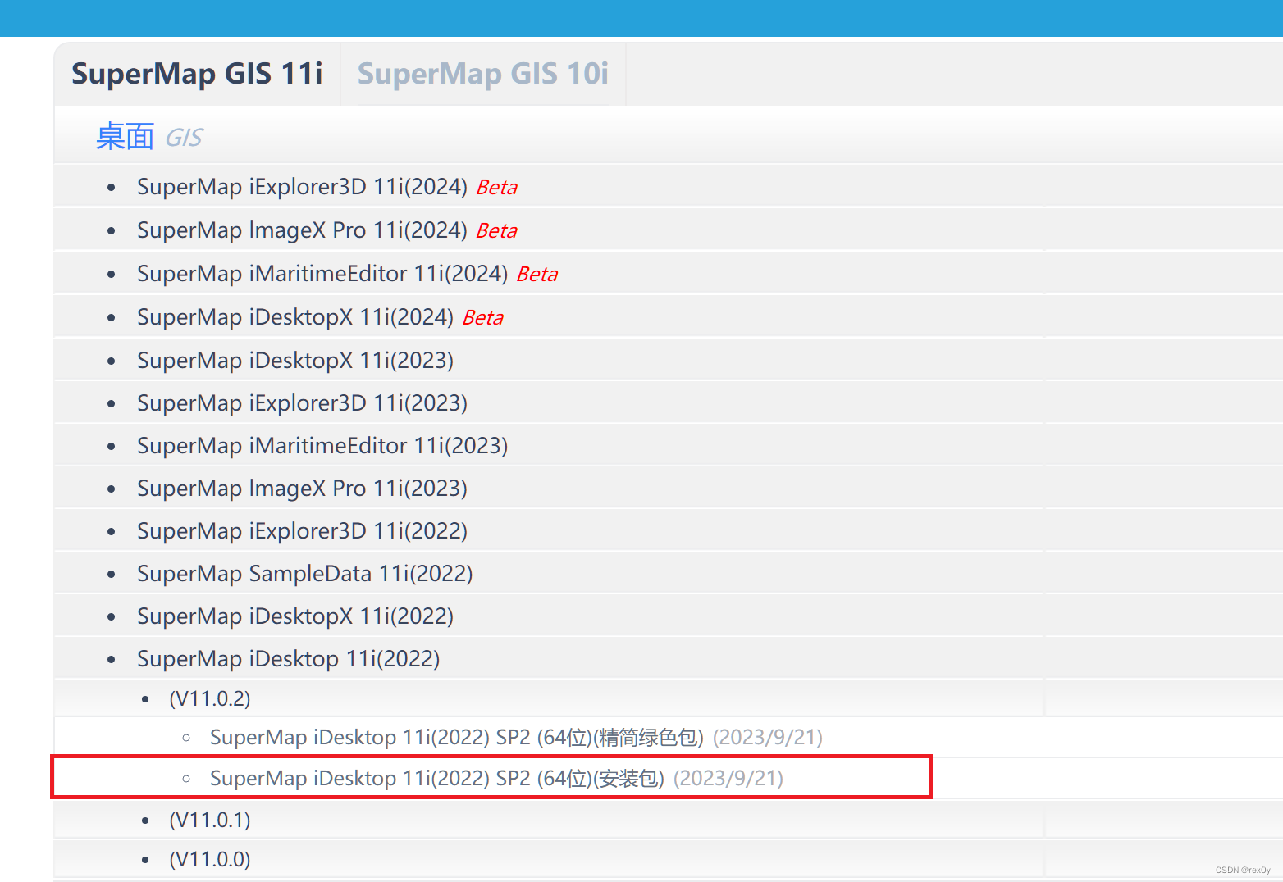This screenshot has width=1283, height=882.
Task: Download iDesktop 11i(2022) SP2 精简绿色包
Action: (x=457, y=738)
